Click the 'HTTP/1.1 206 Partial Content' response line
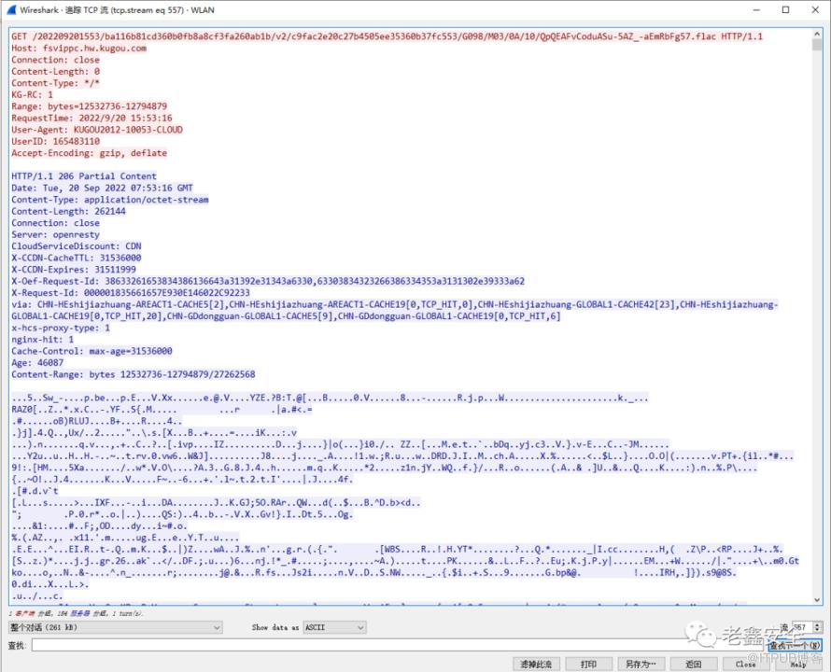The height and width of the screenshot is (672, 831). click(84, 176)
